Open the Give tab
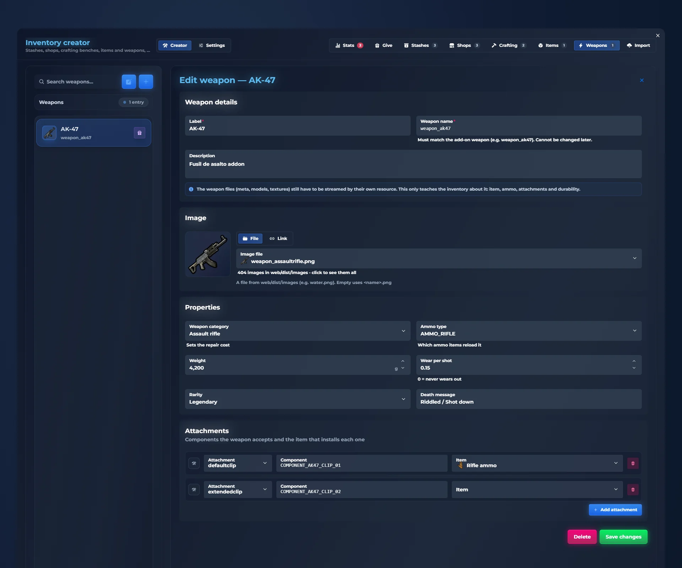This screenshot has width=682, height=568. (384, 45)
